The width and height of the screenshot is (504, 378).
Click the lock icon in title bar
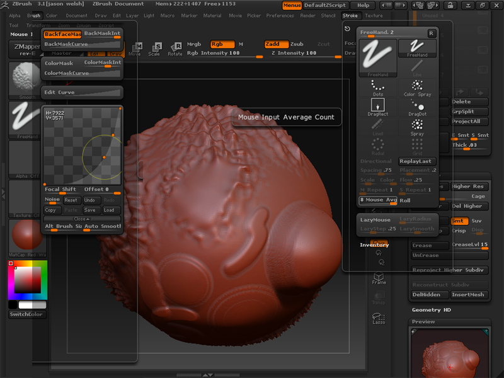click(450, 5)
